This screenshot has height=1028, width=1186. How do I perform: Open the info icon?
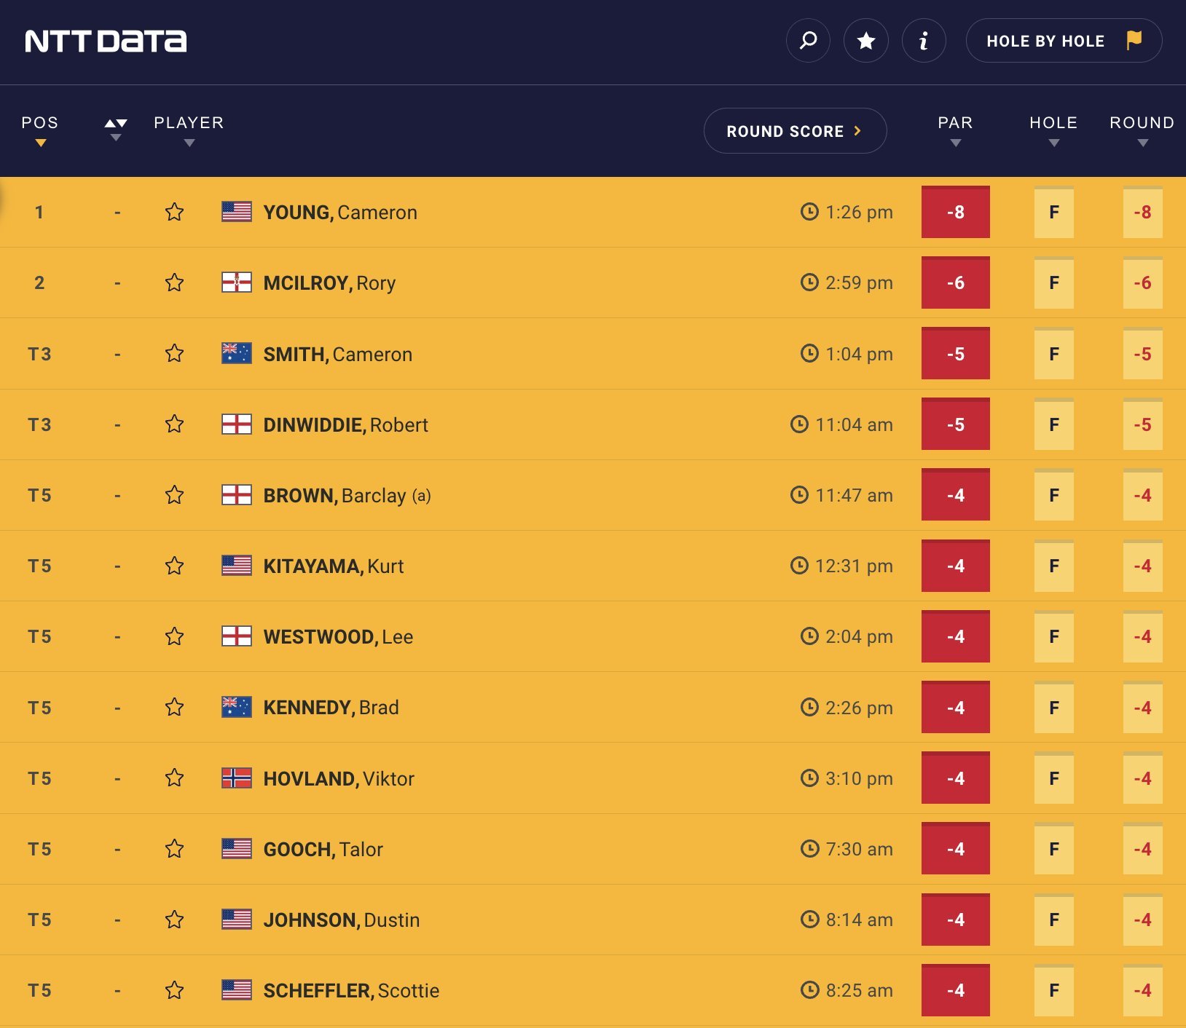[924, 41]
